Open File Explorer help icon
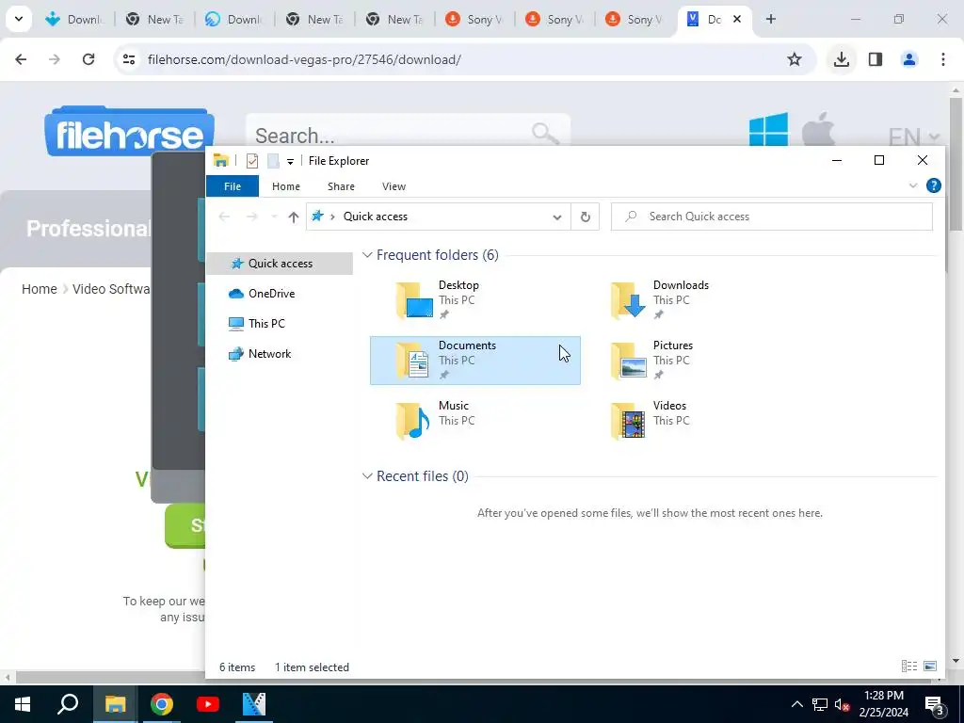This screenshot has width=964, height=723. click(x=933, y=185)
